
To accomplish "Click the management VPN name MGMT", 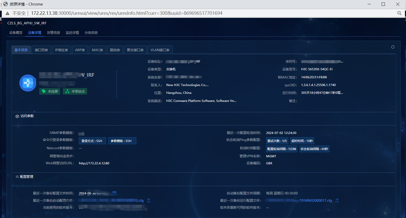I will (x=271, y=156).
